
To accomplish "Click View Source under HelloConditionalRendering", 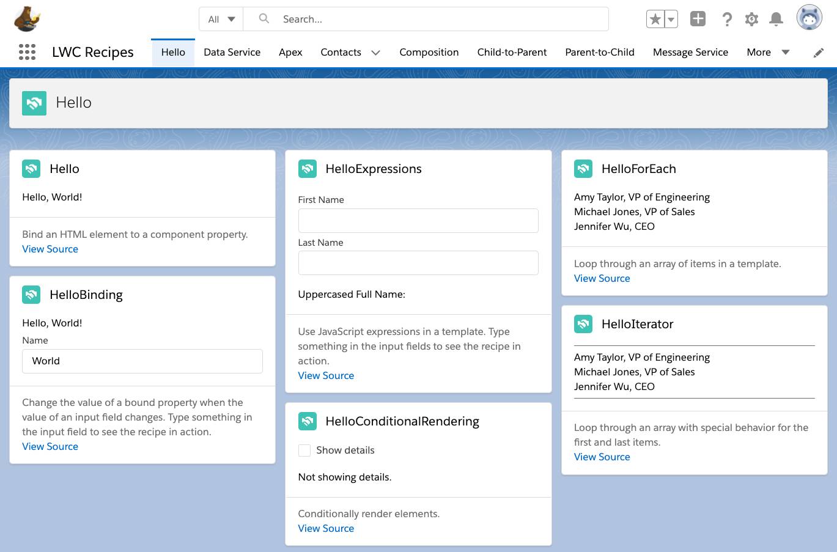I will coord(326,528).
